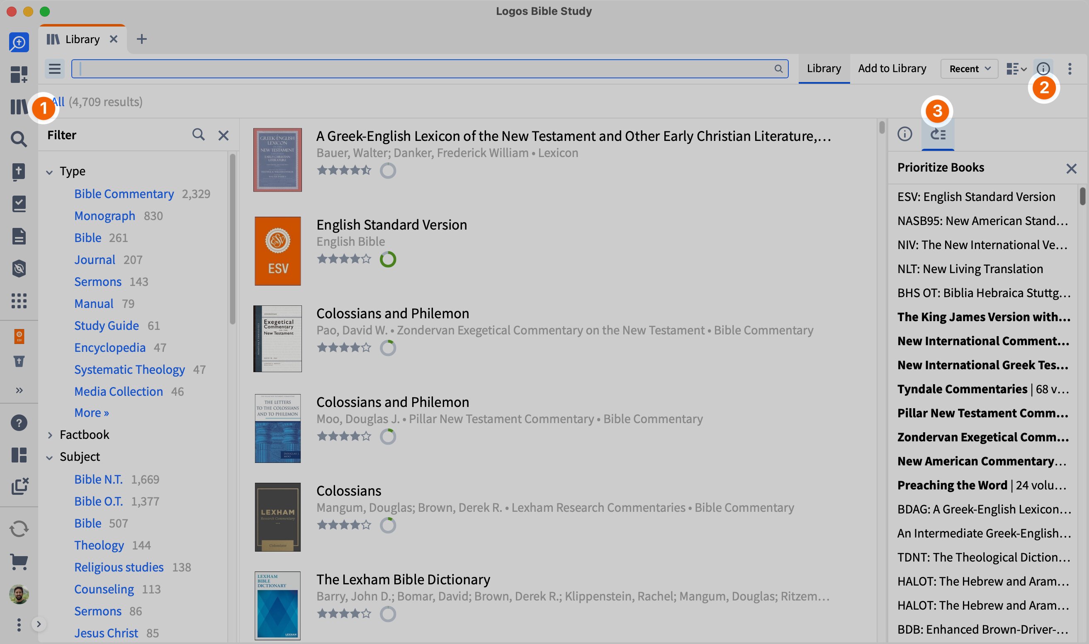Open Lexham Research Commentary Colossians cover
The image size is (1089, 644).
coord(277,517)
